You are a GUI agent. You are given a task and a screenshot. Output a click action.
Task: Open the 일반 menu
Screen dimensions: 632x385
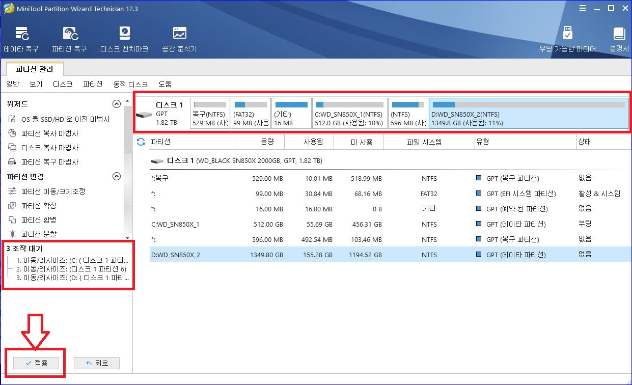[13, 84]
